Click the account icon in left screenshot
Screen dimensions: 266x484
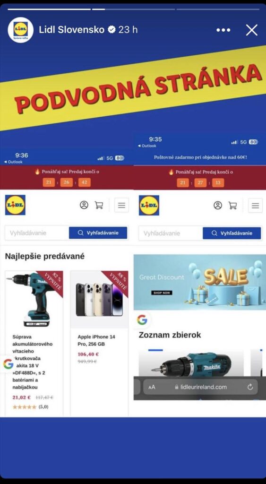[x=84, y=205]
